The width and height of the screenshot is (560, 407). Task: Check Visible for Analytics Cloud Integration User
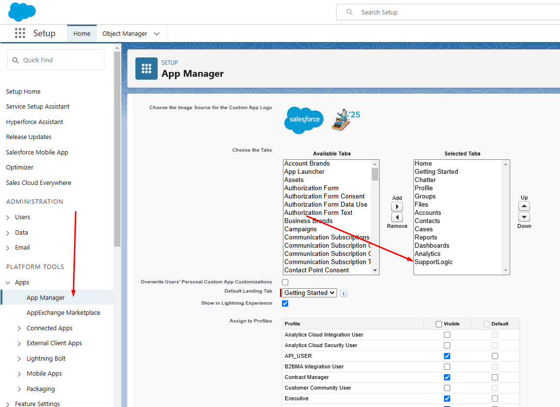447,335
